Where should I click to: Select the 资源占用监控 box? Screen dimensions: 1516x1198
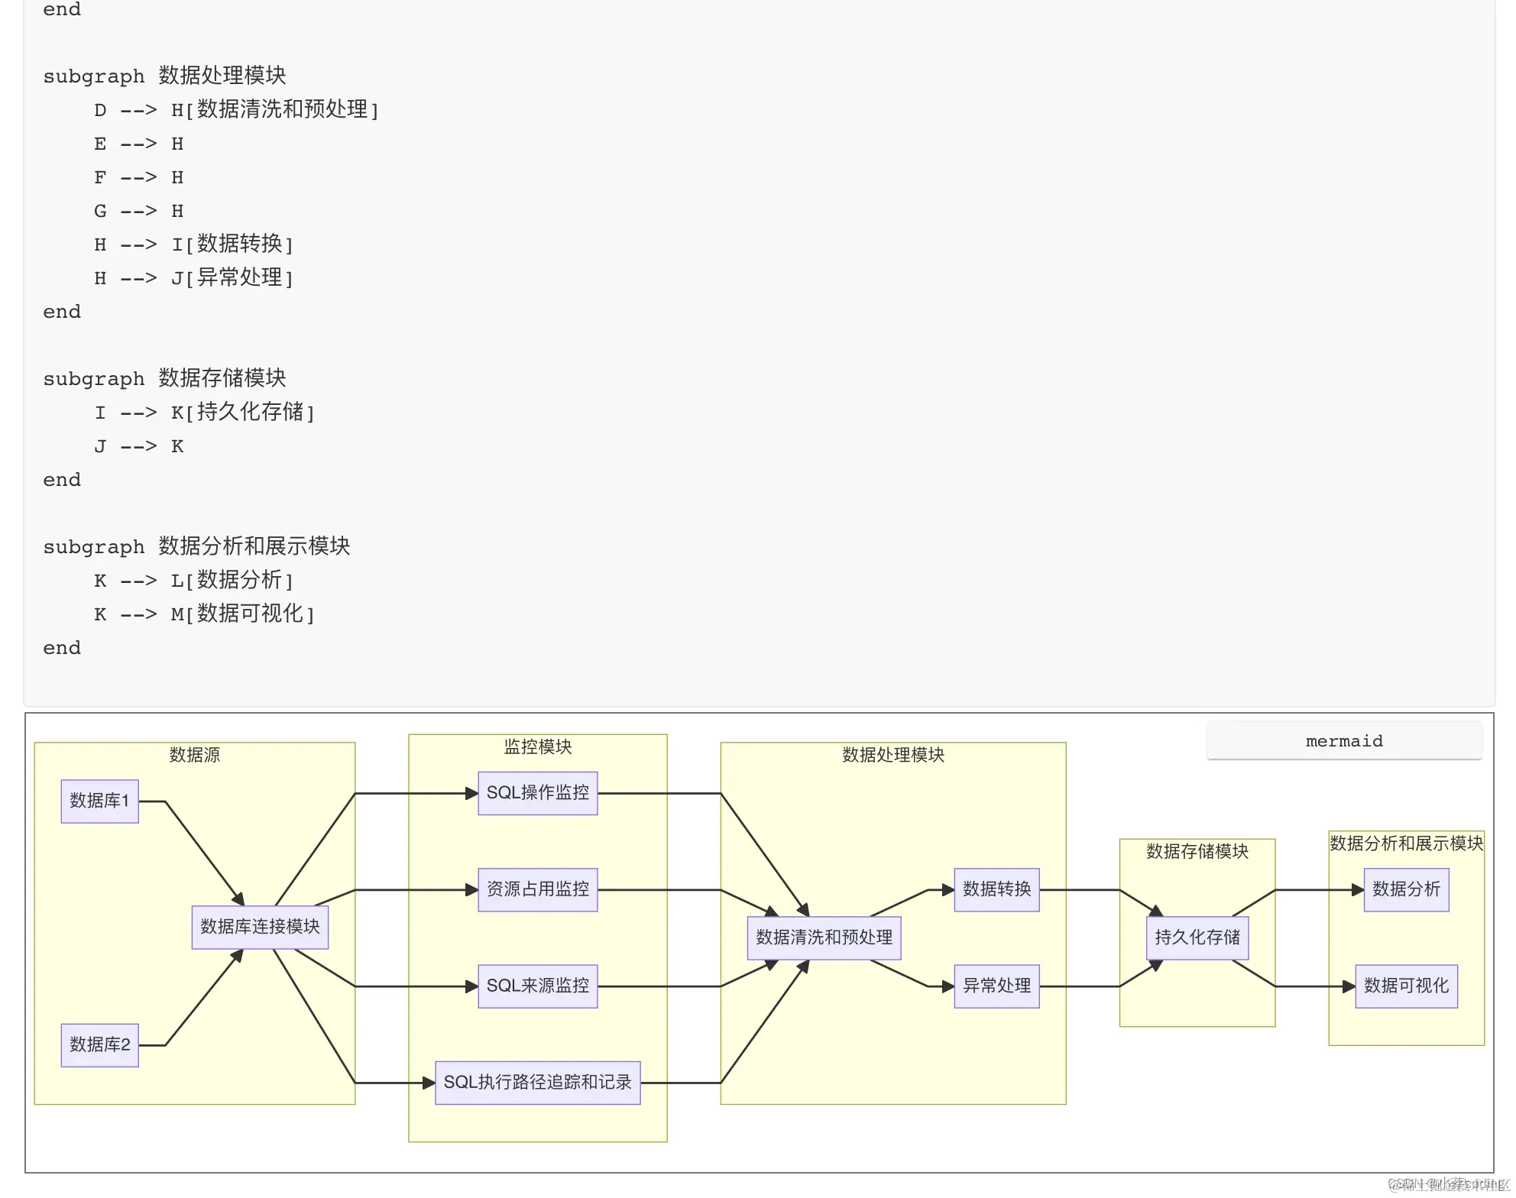click(x=537, y=889)
